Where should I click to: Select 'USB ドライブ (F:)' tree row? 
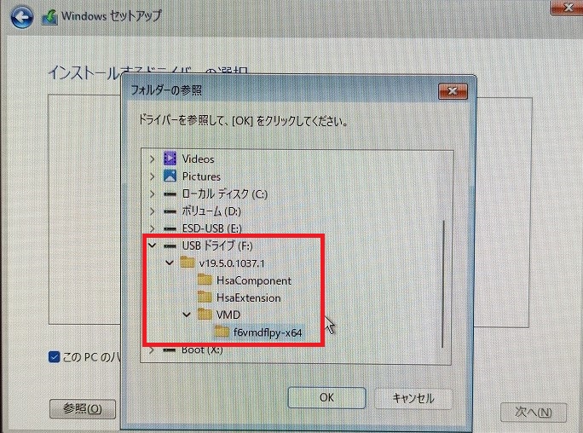tap(217, 245)
